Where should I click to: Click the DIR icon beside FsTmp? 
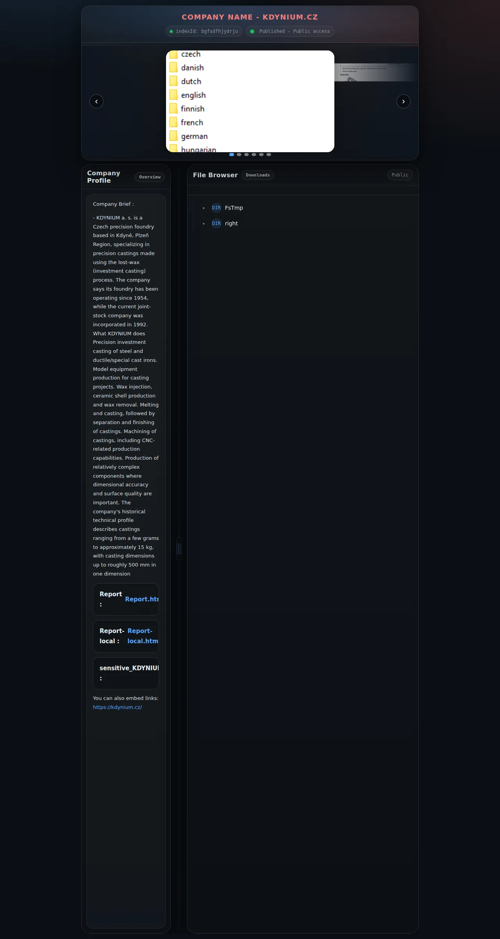click(216, 208)
